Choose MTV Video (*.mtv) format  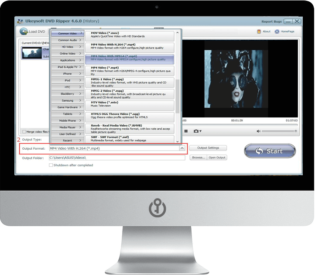[x=130, y=106]
